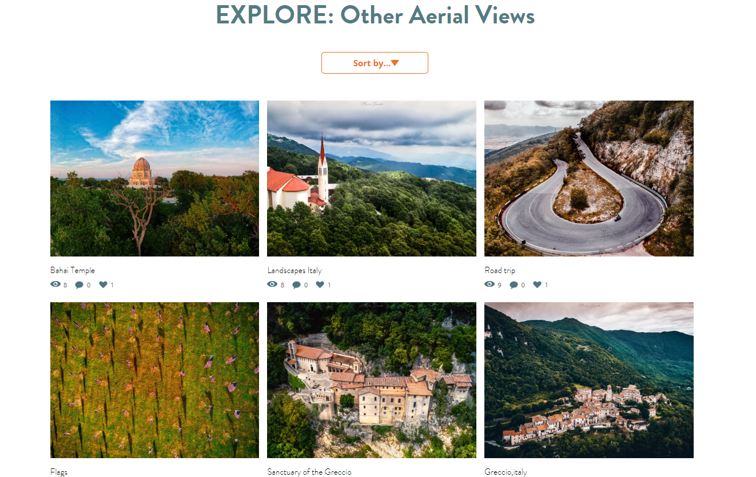
Task: Open the Sort by dropdown
Action: (x=375, y=63)
